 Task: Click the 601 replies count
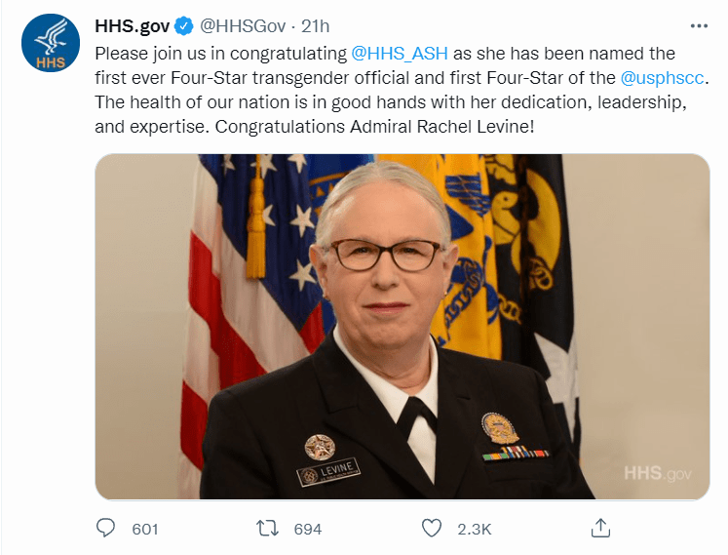click(x=145, y=529)
